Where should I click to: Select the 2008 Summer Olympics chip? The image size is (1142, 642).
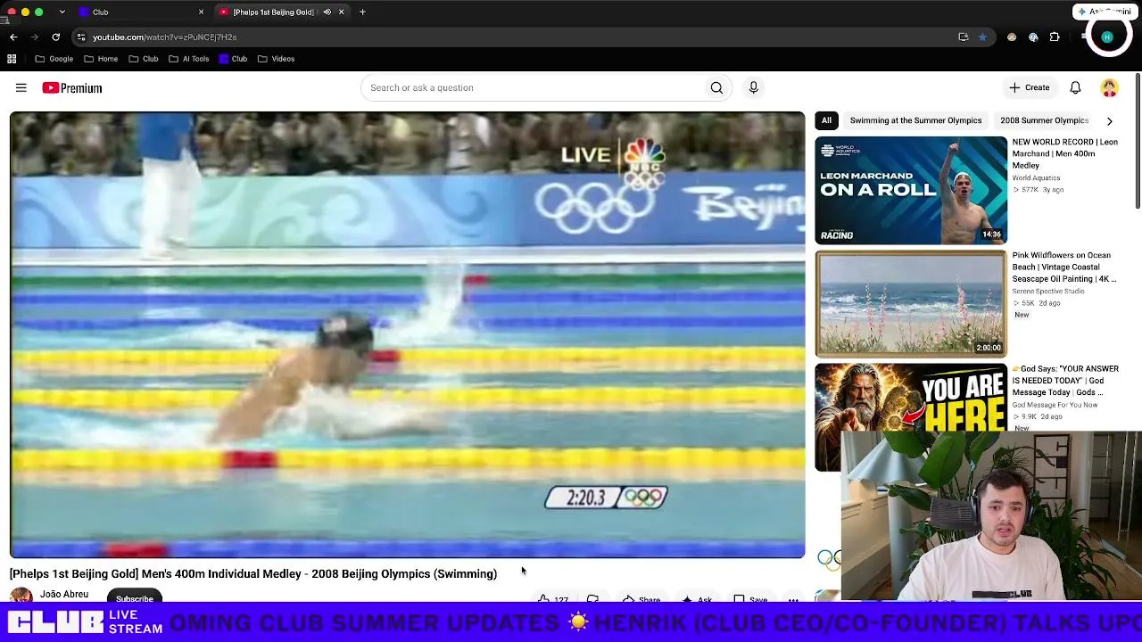[1044, 120]
